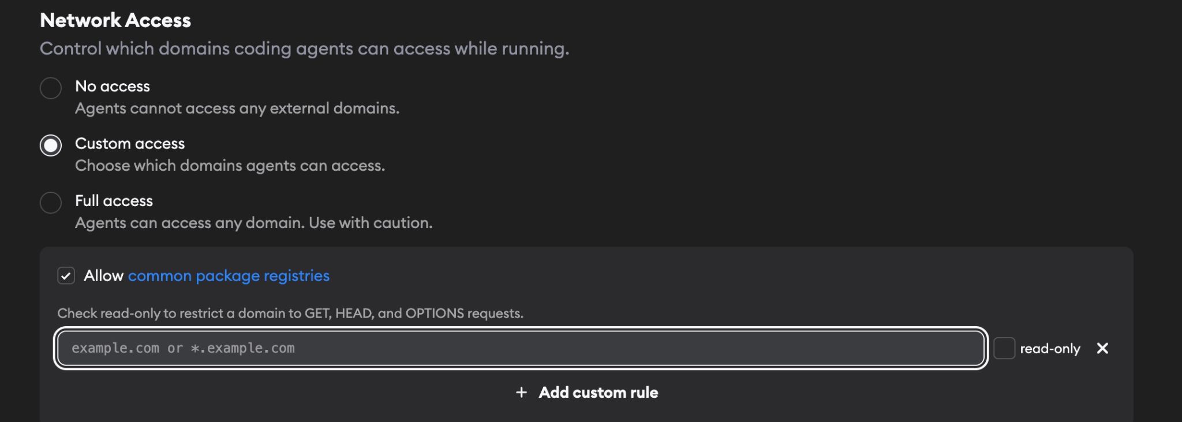Click the X to delete the empty domain entry
Viewport: 1182px width, 422px height.
coord(1103,349)
